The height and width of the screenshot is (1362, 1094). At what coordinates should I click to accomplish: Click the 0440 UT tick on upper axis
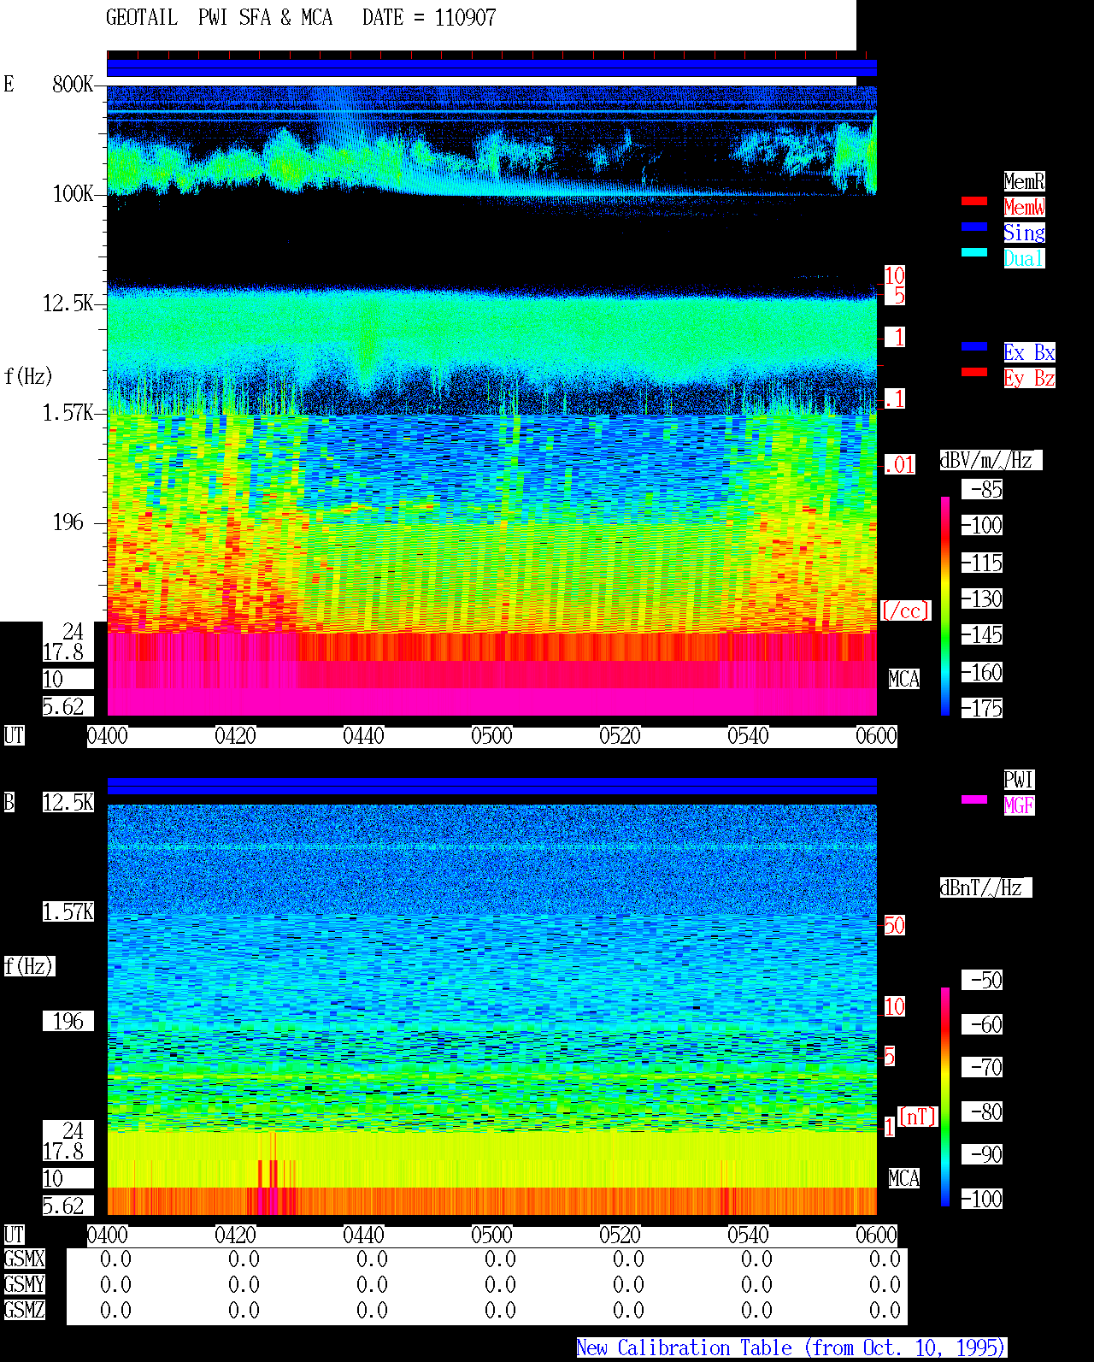click(x=364, y=736)
